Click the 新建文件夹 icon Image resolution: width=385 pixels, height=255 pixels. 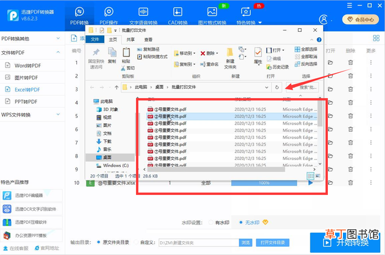point(230,52)
